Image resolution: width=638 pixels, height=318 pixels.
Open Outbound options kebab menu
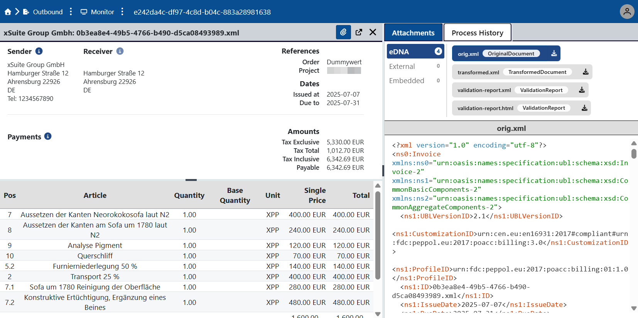tap(71, 12)
